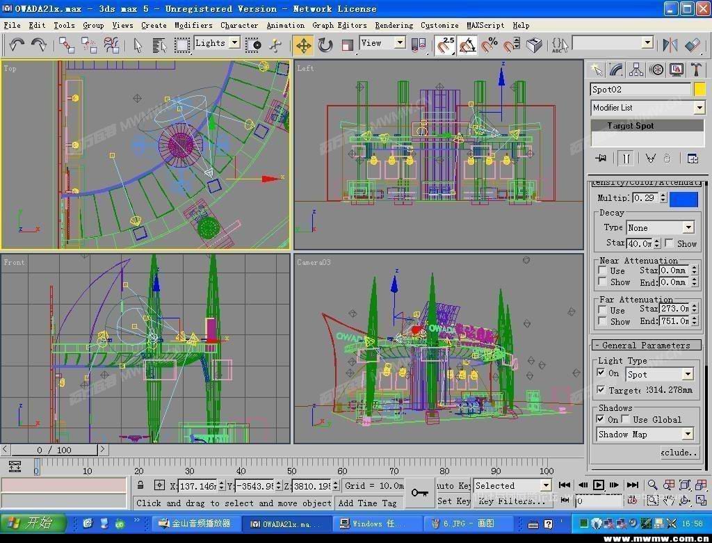
Task: Select the Select and Link tool
Action: (x=67, y=45)
